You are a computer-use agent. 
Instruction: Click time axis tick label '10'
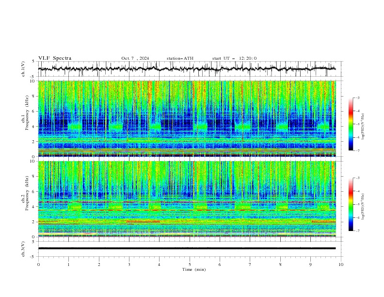click(341, 264)
